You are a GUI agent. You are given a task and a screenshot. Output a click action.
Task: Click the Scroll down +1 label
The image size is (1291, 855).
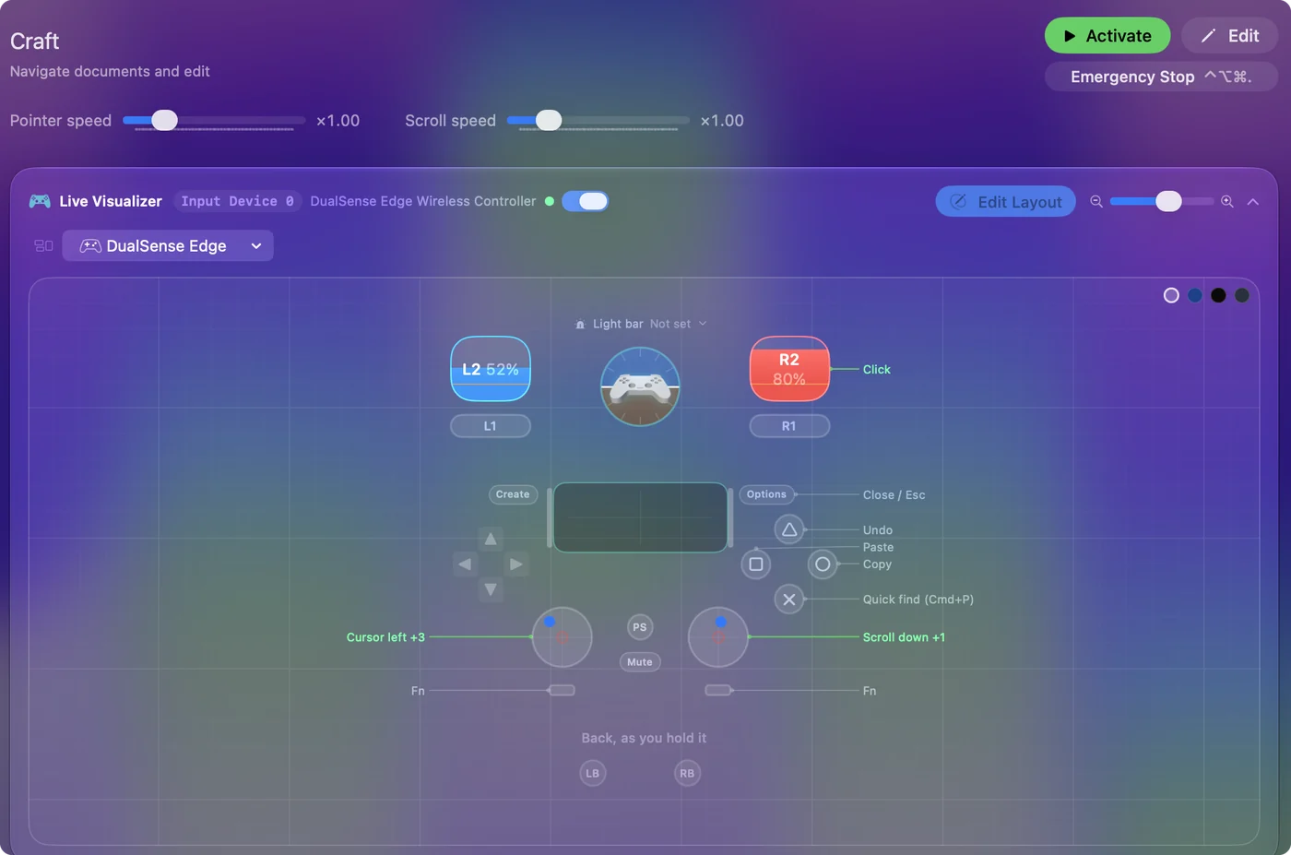click(904, 637)
